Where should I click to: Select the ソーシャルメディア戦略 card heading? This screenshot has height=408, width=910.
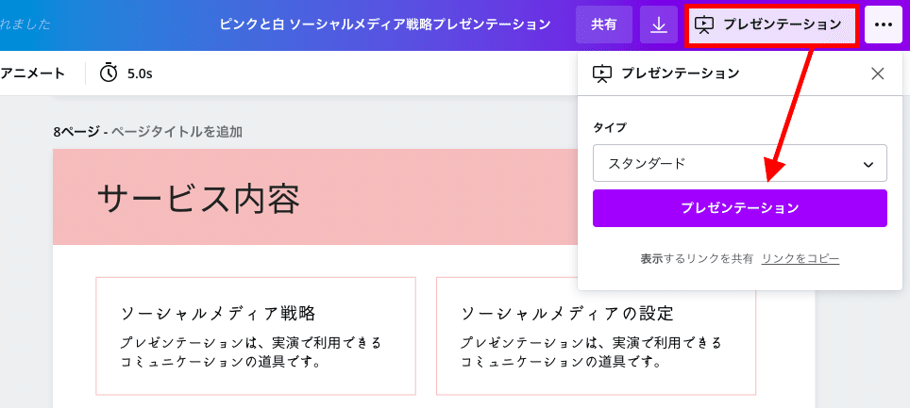[x=218, y=313]
